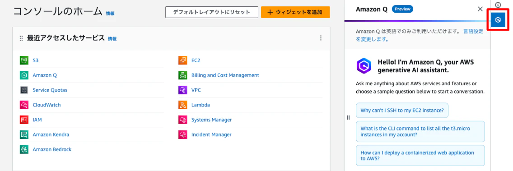Open the S3 service icon

23,60
